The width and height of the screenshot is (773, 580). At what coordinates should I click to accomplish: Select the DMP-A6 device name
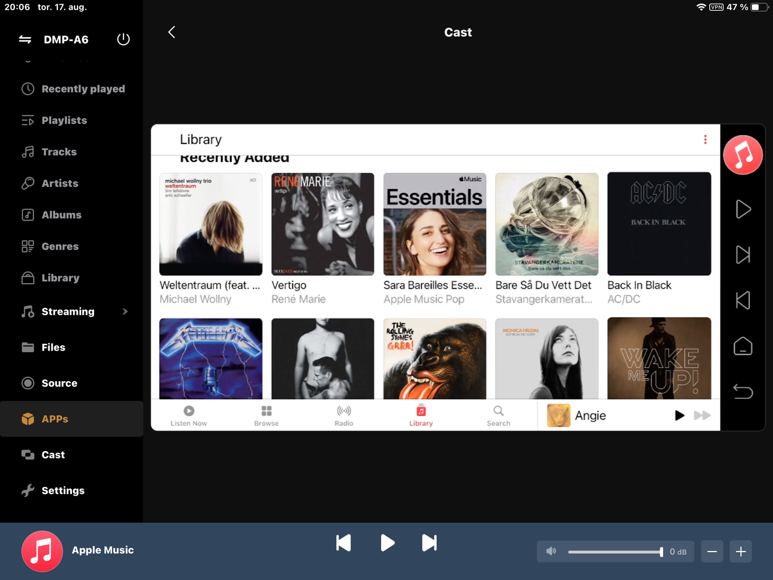(66, 39)
